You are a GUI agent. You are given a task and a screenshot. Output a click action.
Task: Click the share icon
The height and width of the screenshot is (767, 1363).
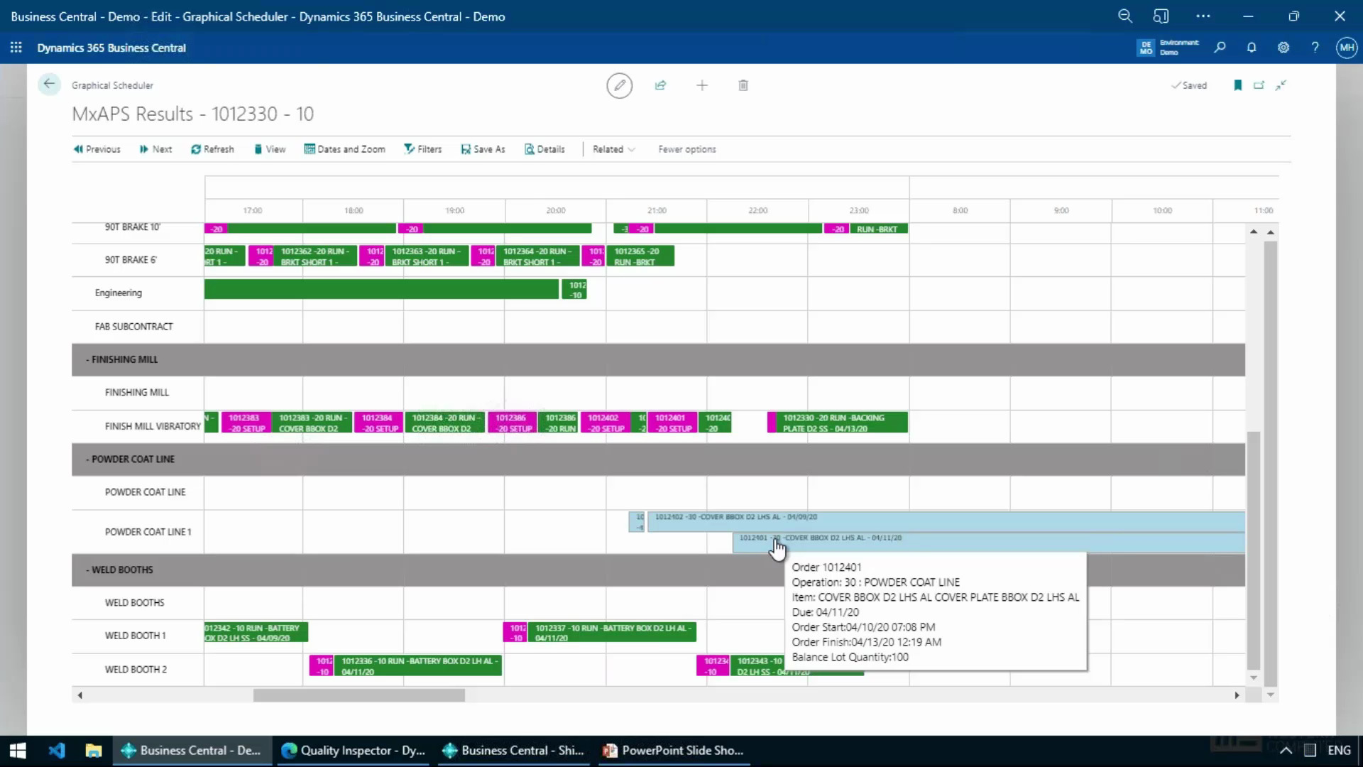(660, 85)
